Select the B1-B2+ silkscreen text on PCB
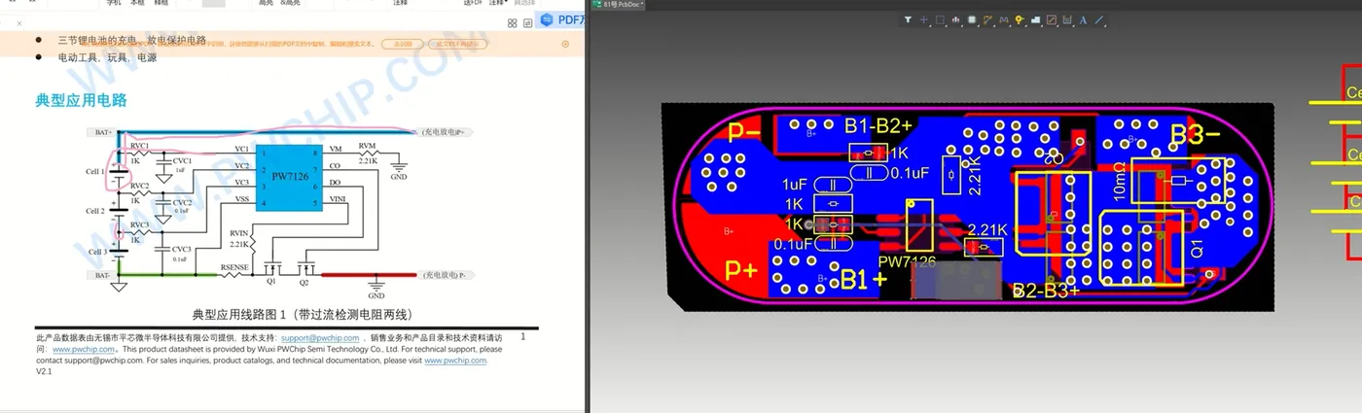Image resolution: width=1362 pixels, height=413 pixels. pyautogui.click(x=878, y=125)
